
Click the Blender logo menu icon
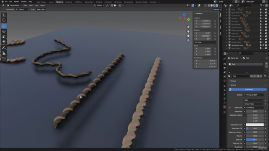(x=3, y=2)
